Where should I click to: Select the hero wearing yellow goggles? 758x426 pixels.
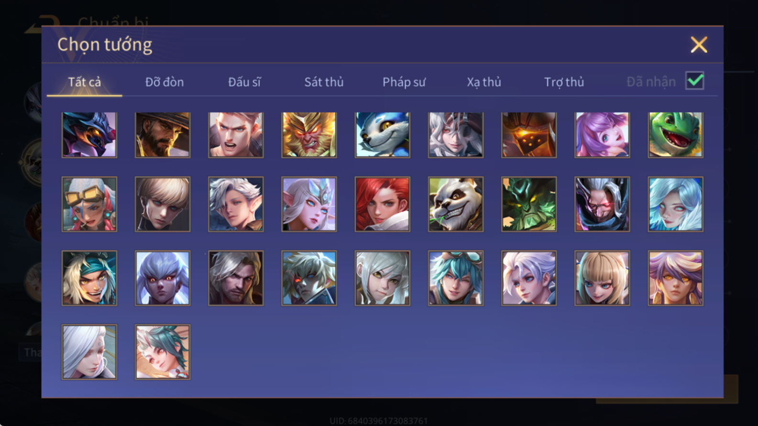(89, 204)
